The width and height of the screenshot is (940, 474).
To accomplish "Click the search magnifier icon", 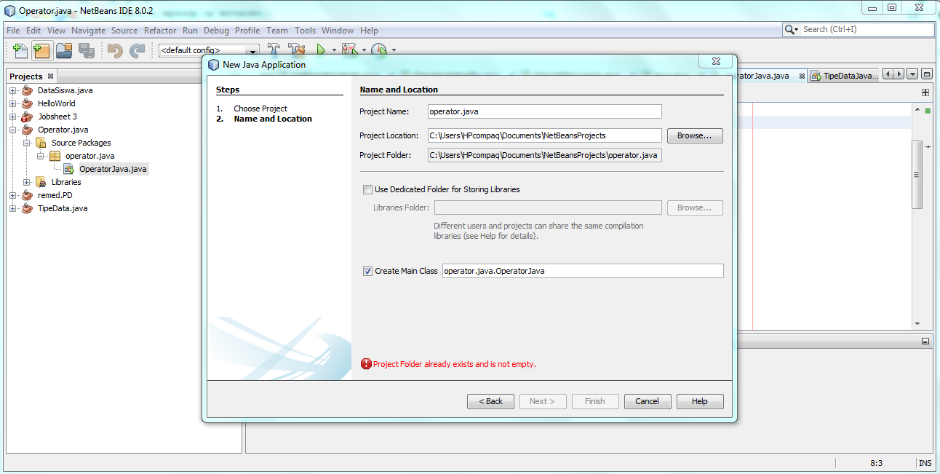I will click(792, 30).
